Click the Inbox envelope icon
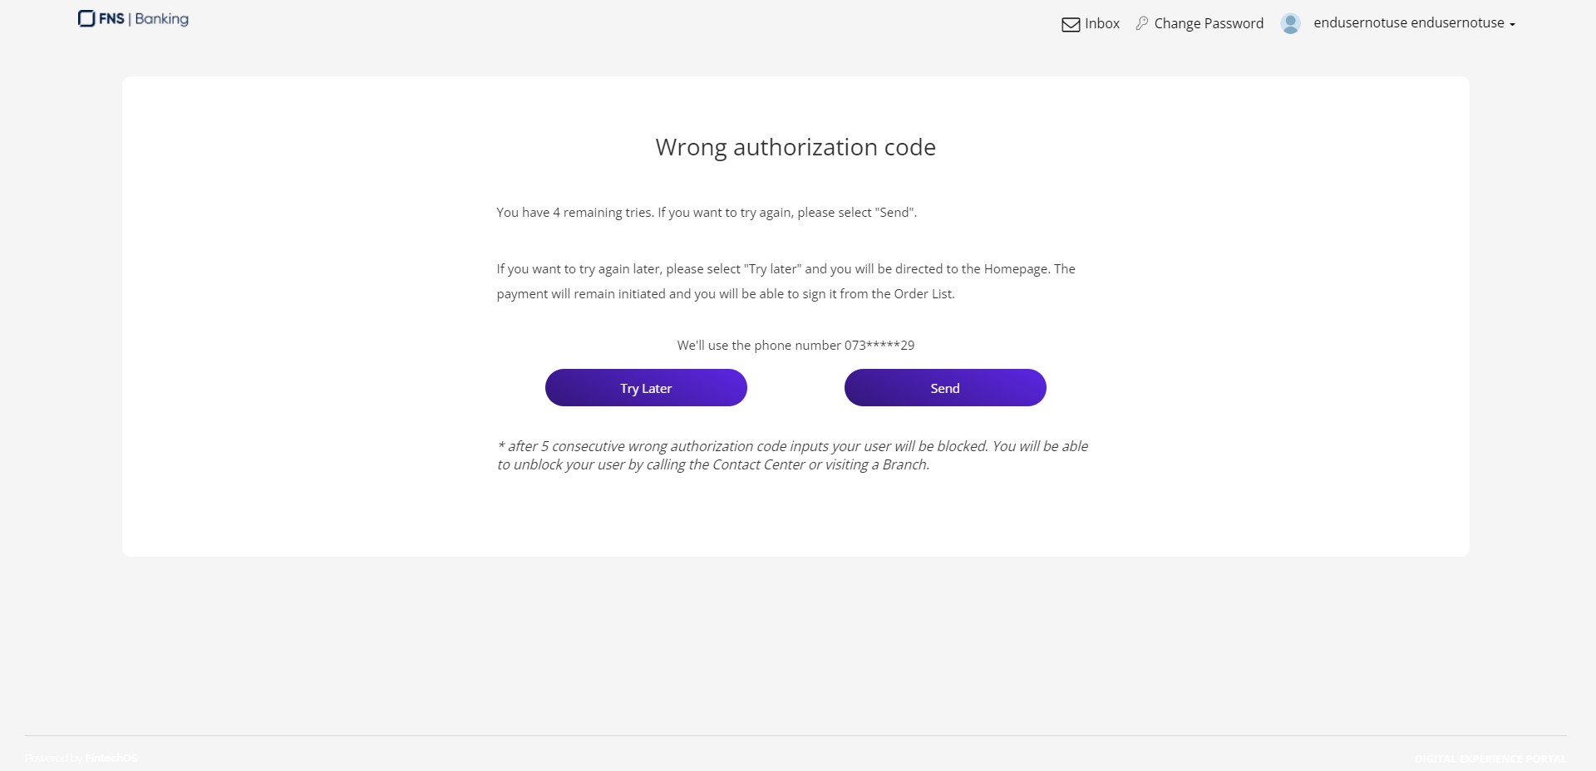Image resolution: width=1596 pixels, height=771 pixels. 1071,24
